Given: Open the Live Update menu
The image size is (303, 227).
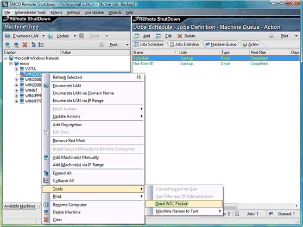Looking at the screenshot, I should 94,12.
